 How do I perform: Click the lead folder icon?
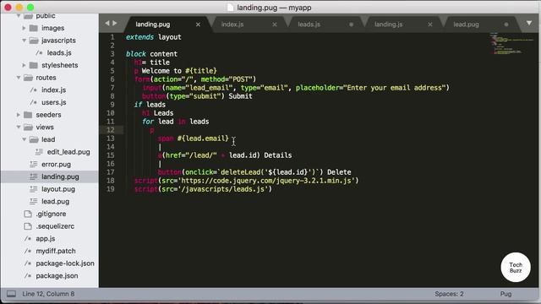coord(34,139)
